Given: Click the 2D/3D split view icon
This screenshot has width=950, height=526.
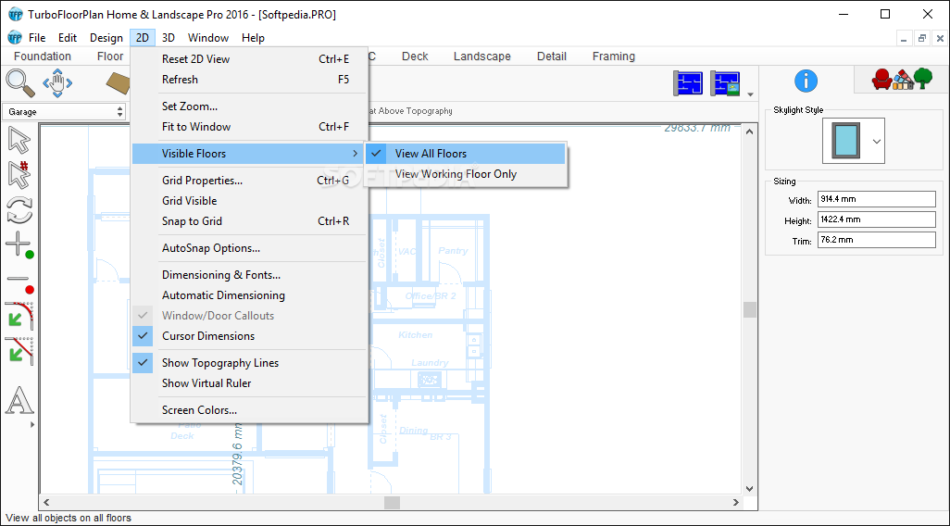Looking at the screenshot, I should point(725,83).
